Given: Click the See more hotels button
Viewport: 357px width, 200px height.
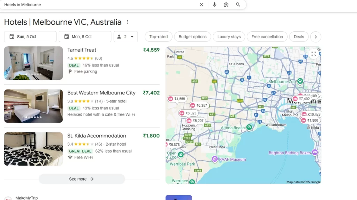Looking at the screenshot, I should coord(82,179).
